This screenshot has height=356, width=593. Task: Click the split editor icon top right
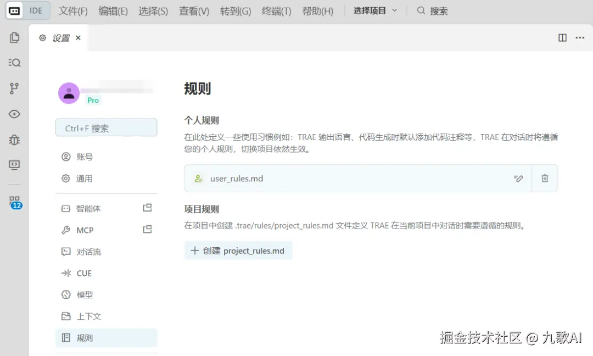(x=562, y=37)
